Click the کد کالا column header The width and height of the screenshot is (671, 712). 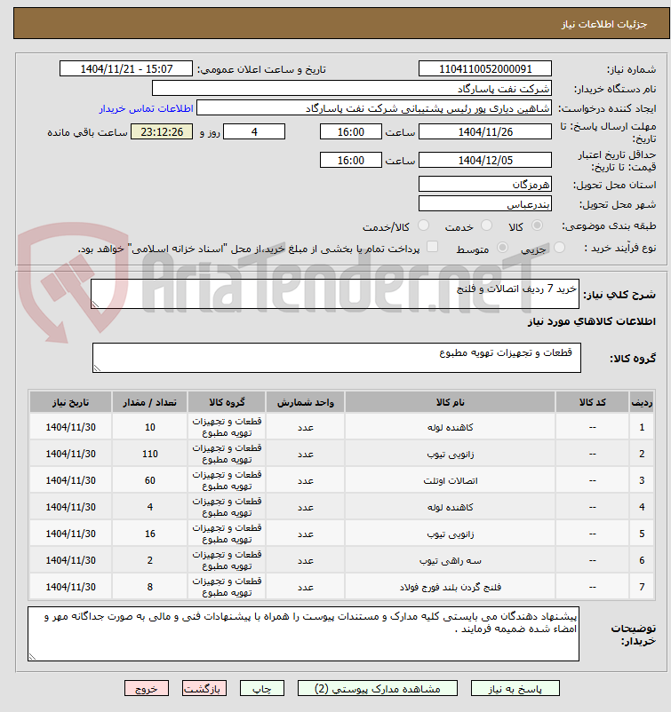pos(593,402)
